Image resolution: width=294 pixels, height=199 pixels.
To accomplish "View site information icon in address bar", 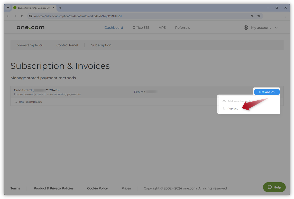I will (30, 16).
